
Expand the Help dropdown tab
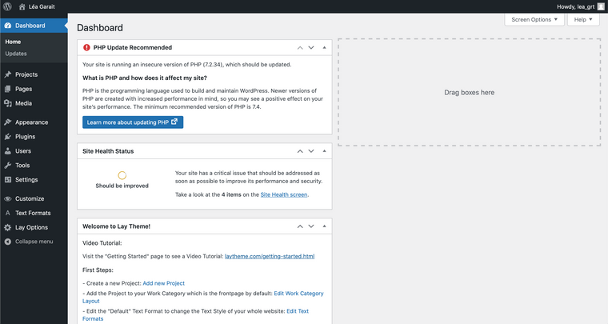click(x=582, y=19)
